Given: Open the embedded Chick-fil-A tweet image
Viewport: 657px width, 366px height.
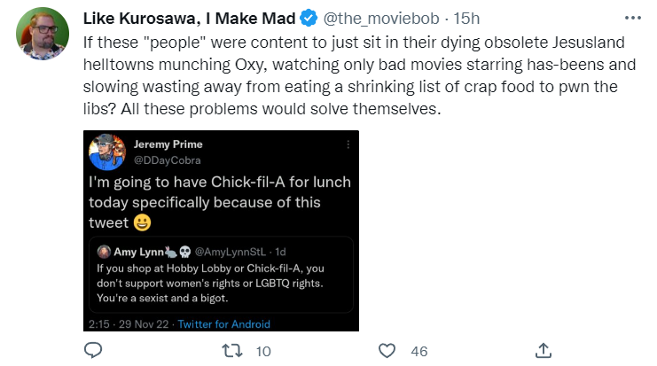Looking at the screenshot, I should click(x=222, y=230).
